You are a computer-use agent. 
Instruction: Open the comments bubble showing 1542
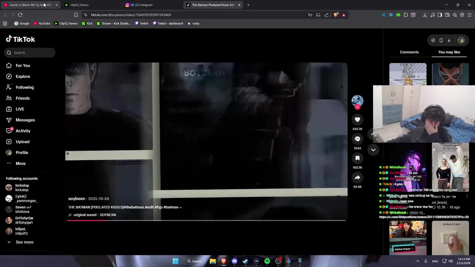[357, 139]
